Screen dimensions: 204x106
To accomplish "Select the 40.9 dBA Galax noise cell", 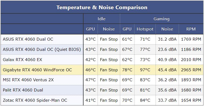I will 167,60.
